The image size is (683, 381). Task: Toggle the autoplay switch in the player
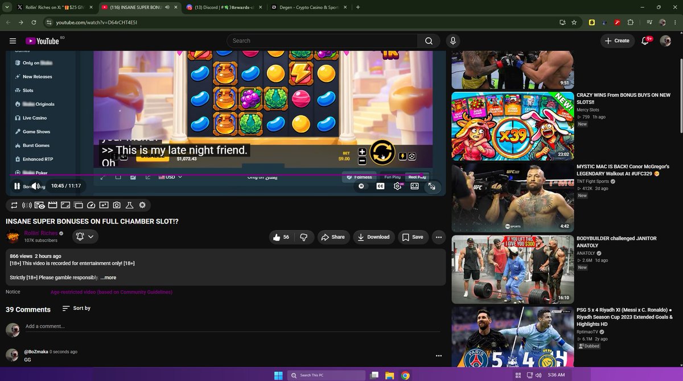(x=361, y=186)
